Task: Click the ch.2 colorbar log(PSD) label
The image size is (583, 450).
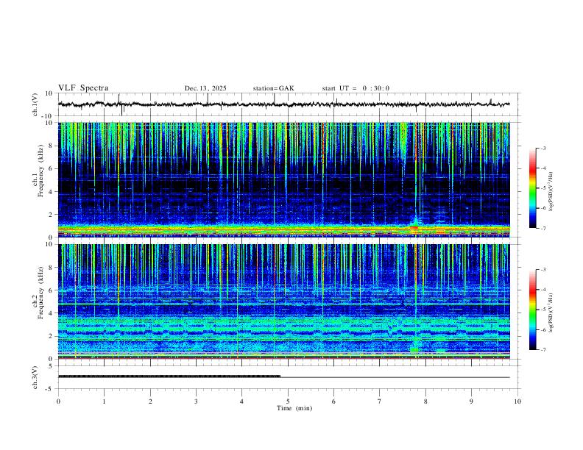Action: [551, 312]
